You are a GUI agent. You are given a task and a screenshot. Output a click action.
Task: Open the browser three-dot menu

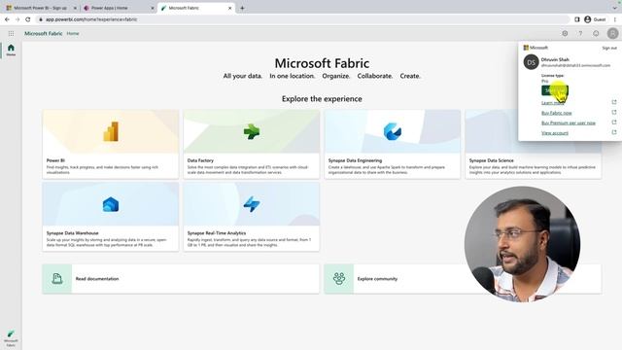[615, 19]
